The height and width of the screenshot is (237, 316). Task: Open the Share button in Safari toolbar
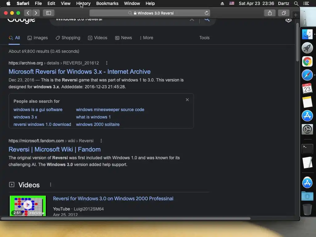(x=270, y=13)
